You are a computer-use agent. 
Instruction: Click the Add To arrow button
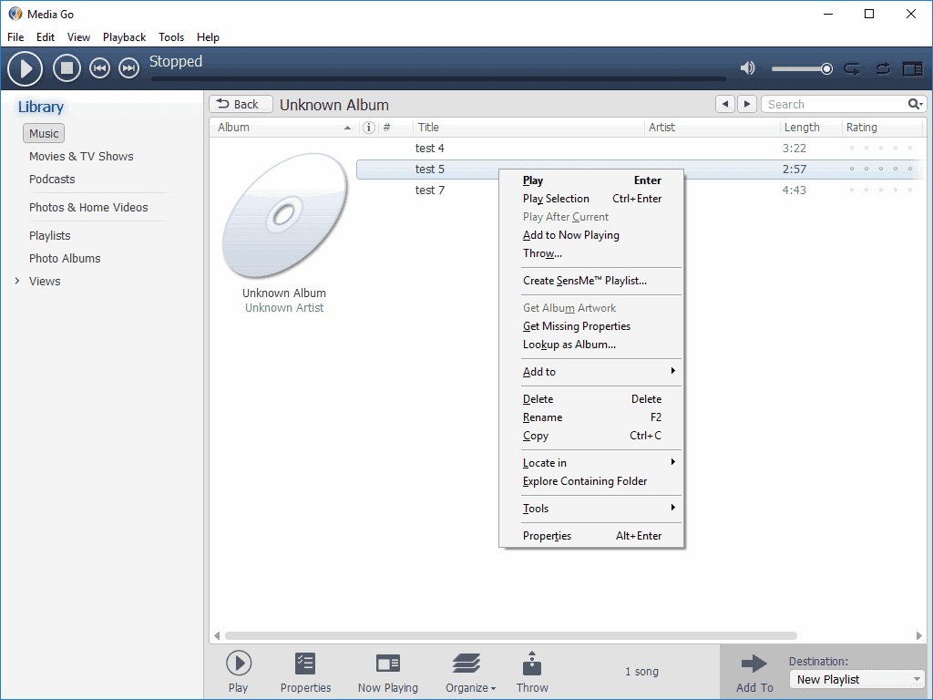click(754, 673)
